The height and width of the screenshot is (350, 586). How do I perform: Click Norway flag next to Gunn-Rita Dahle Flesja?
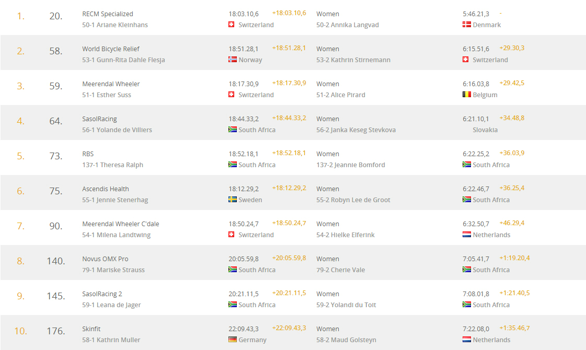(x=233, y=60)
